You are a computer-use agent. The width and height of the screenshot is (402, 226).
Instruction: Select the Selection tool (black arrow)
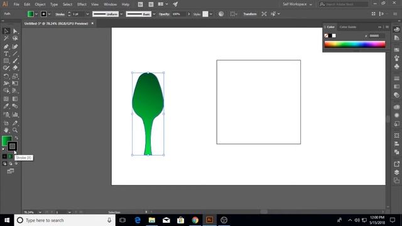(6, 31)
